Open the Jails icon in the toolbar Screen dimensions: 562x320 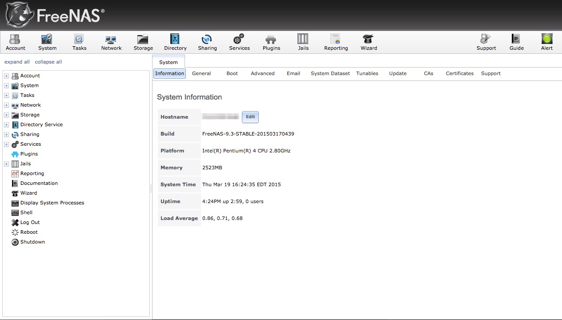[x=303, y=42]
